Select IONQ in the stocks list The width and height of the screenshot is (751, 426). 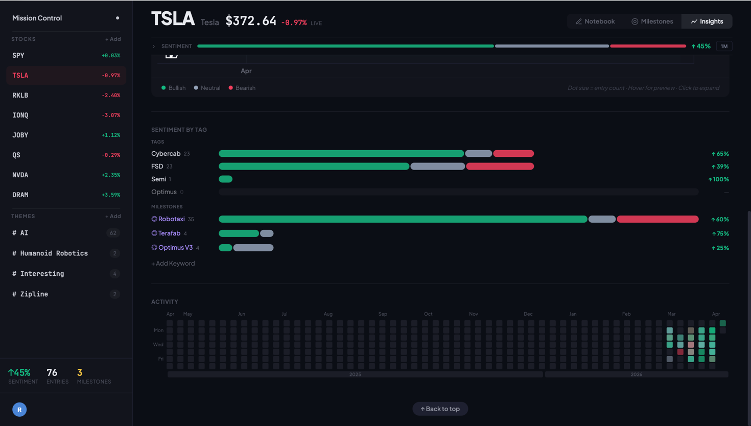(x=66, y=115)
